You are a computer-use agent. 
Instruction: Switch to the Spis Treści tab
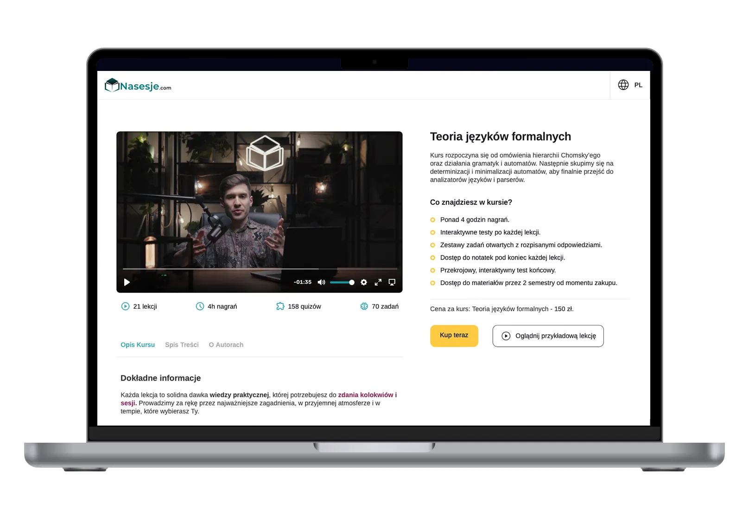[x=182, y=345]
